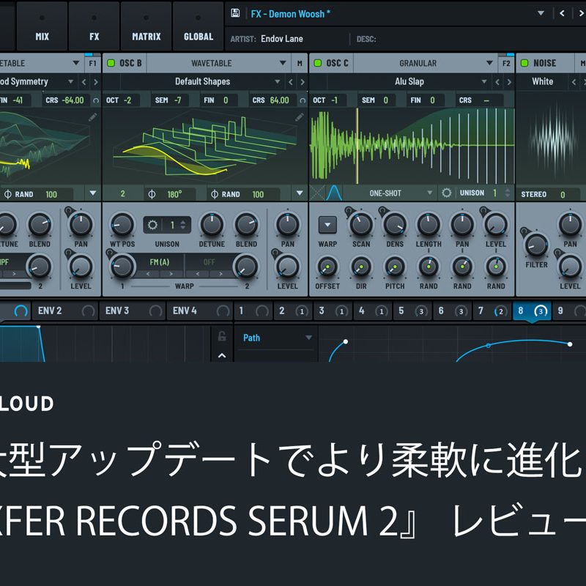Click OSC B CRS value 64.00
Image resolution: width=586 pixels, height=586 pixels.
[x=279, y=100]
